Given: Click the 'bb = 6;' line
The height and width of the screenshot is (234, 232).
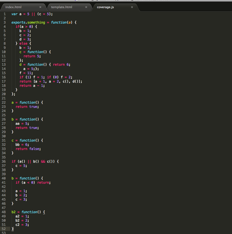Looking at the screenshot, I should point(22,145).
